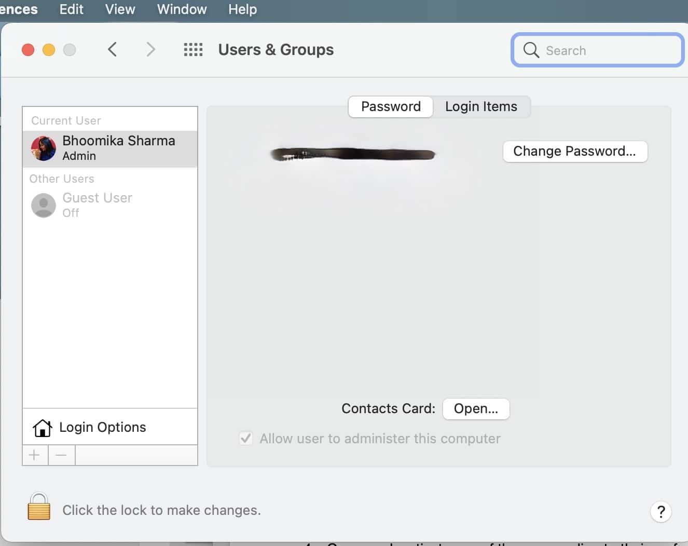Switch to the Login Items tab
The image size is (688, 546).
pos(481,106)
